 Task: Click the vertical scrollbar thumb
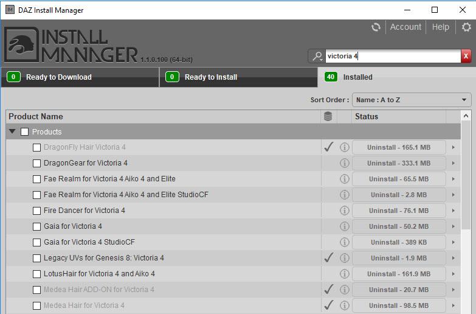click(x=466, y=175)
